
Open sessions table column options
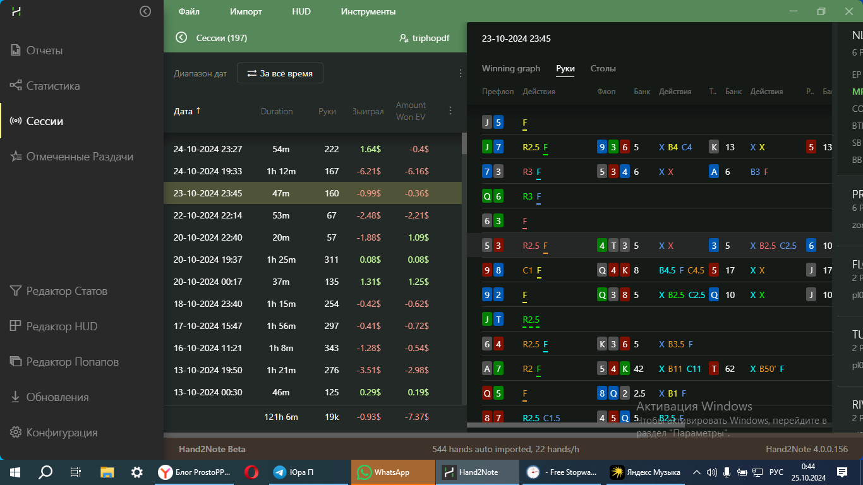pos(450,111)
